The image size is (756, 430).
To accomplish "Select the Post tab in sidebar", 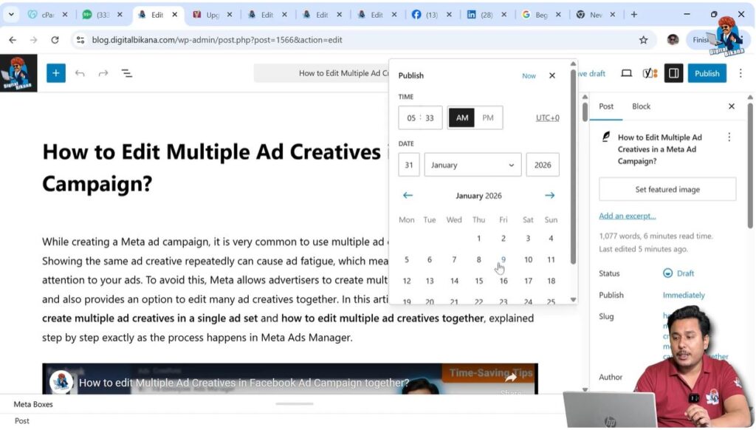I will click(605, 106).
